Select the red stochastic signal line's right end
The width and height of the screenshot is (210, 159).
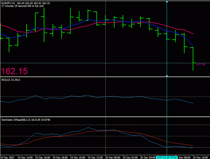(x=193, y=146)
